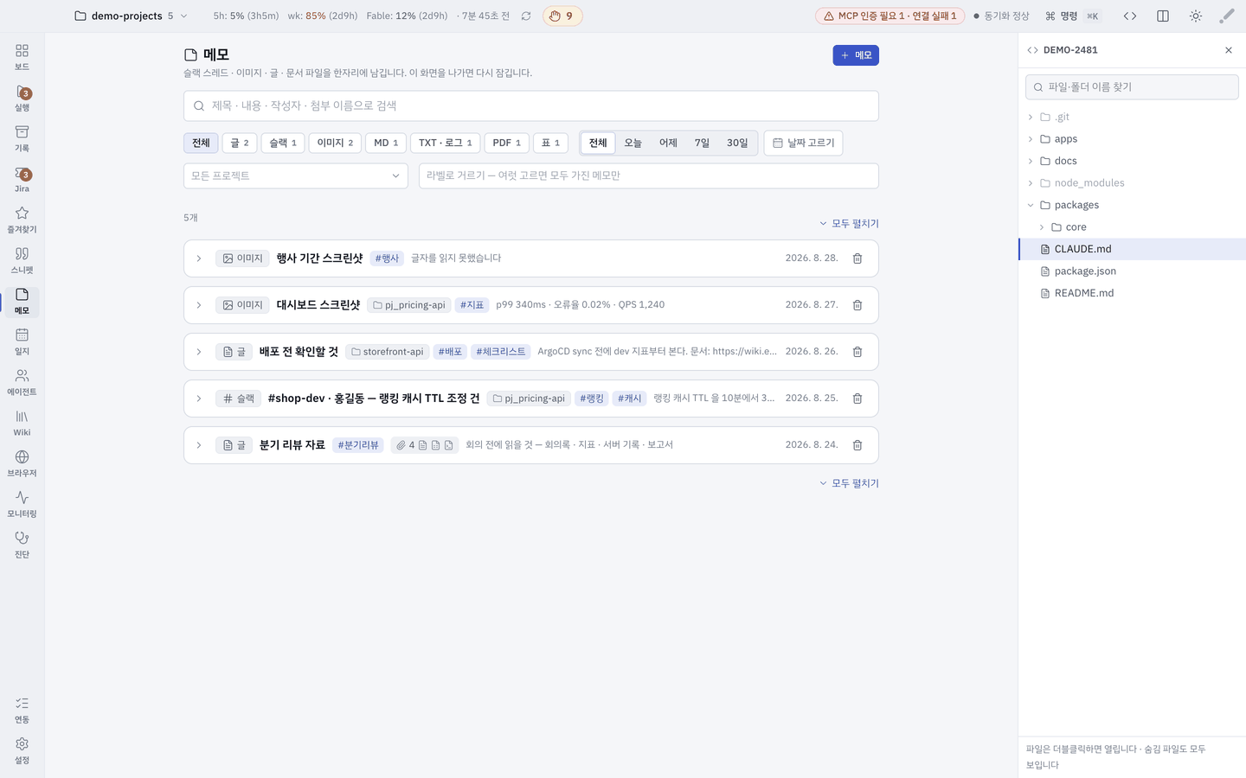Click the MCP 인증 필요 warning badge

coord(890,16)
